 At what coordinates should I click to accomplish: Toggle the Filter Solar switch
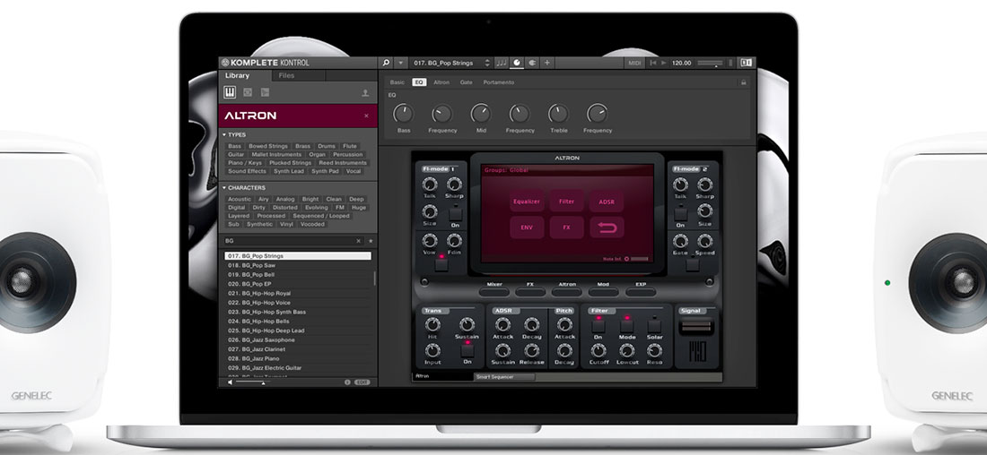tap(654, 324)
